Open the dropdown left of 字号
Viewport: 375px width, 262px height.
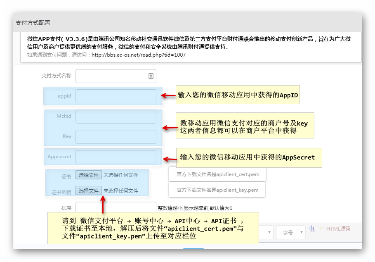pos(266,232)
